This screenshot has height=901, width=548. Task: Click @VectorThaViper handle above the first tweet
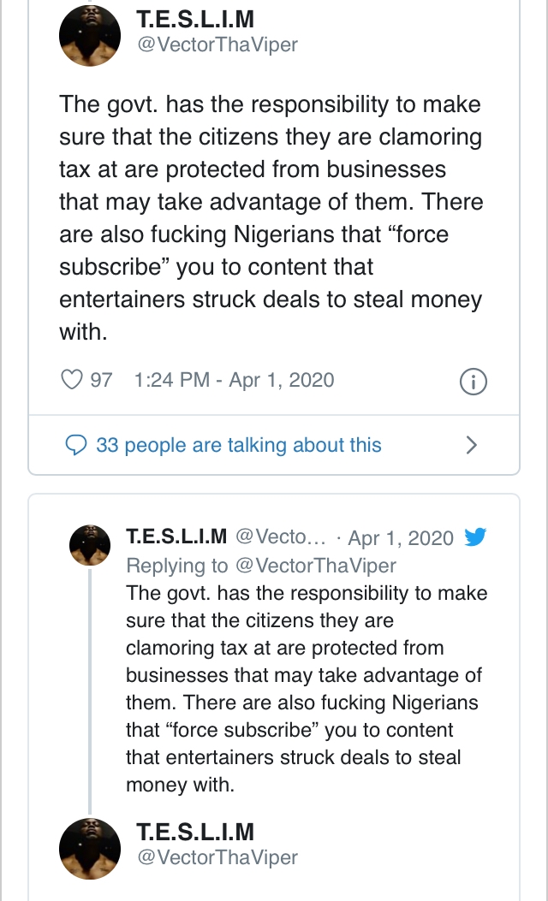click(217, 45)
